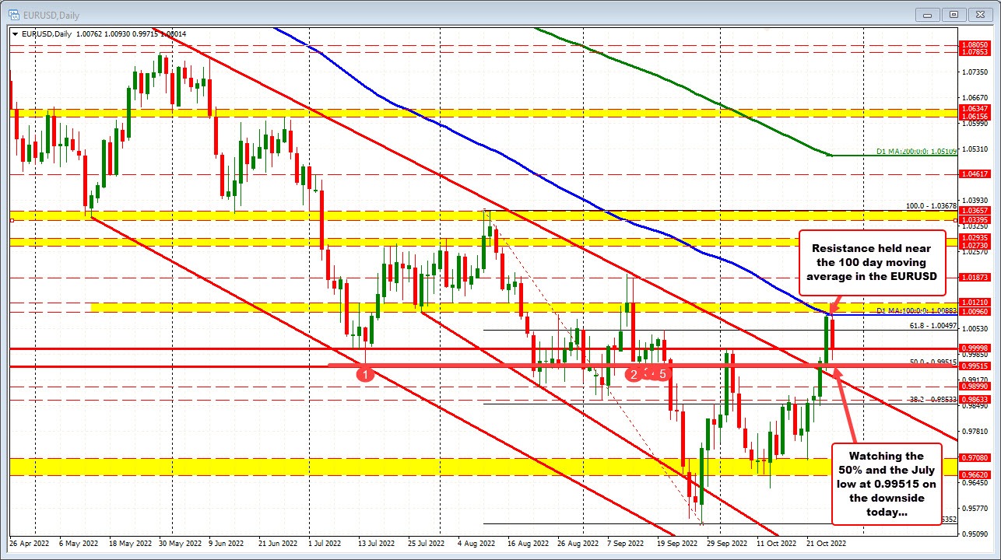Click the 1.06347 price level label
Image resolution: width=1001 pixels, height=560 pixels.
[976, 108]
